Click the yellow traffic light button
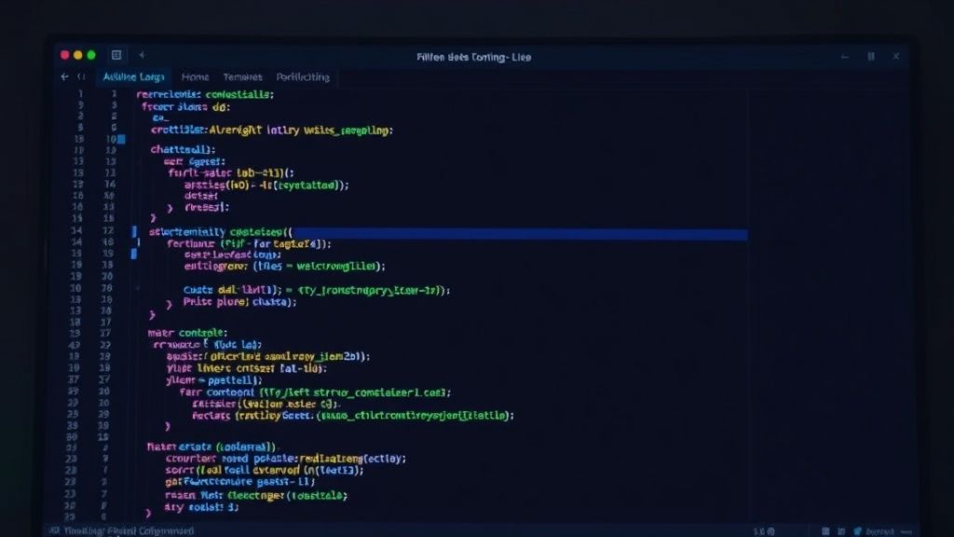Screen dimensions: 954x537 pyautogui.click(x=78, y=55)
